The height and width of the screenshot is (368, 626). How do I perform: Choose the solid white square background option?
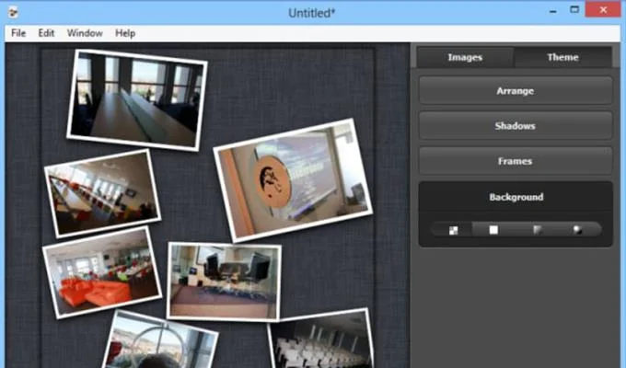(x=493, y=230)
